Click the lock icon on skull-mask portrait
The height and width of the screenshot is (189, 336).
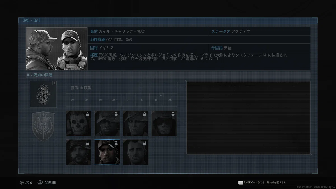[87, 114]
